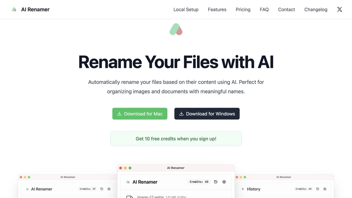This screenshot has width=352, height=198.
Task: Select the History screenshot thumbnail
Action: 285,186
